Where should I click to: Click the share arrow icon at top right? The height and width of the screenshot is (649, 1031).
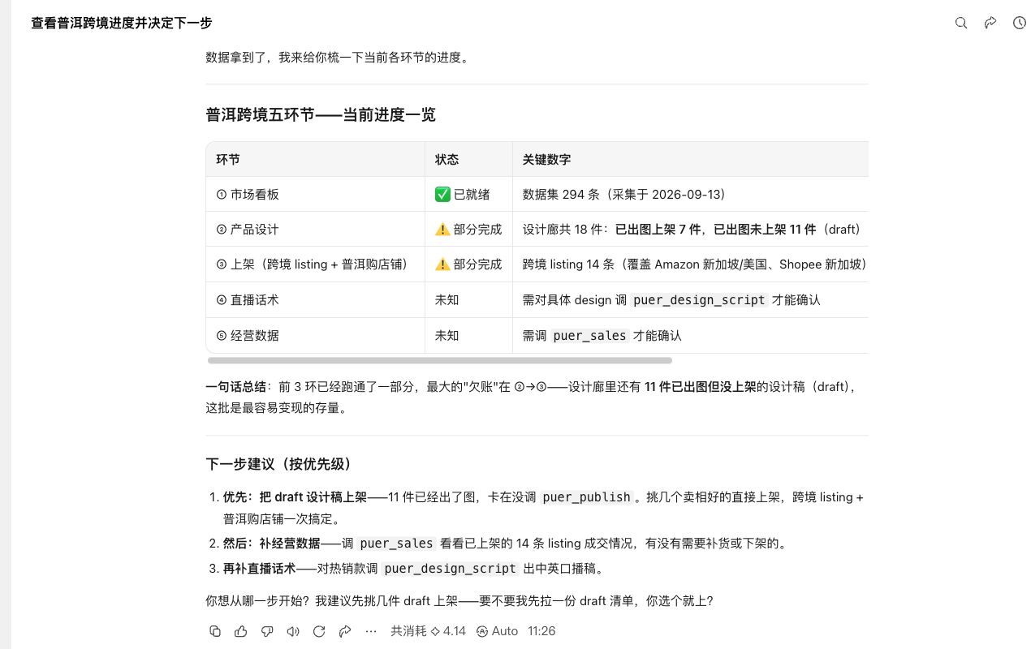pyautogui.click(x=990, y=23)
